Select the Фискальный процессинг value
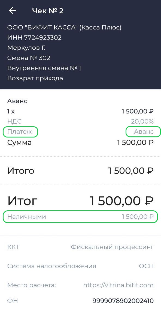 112,247
